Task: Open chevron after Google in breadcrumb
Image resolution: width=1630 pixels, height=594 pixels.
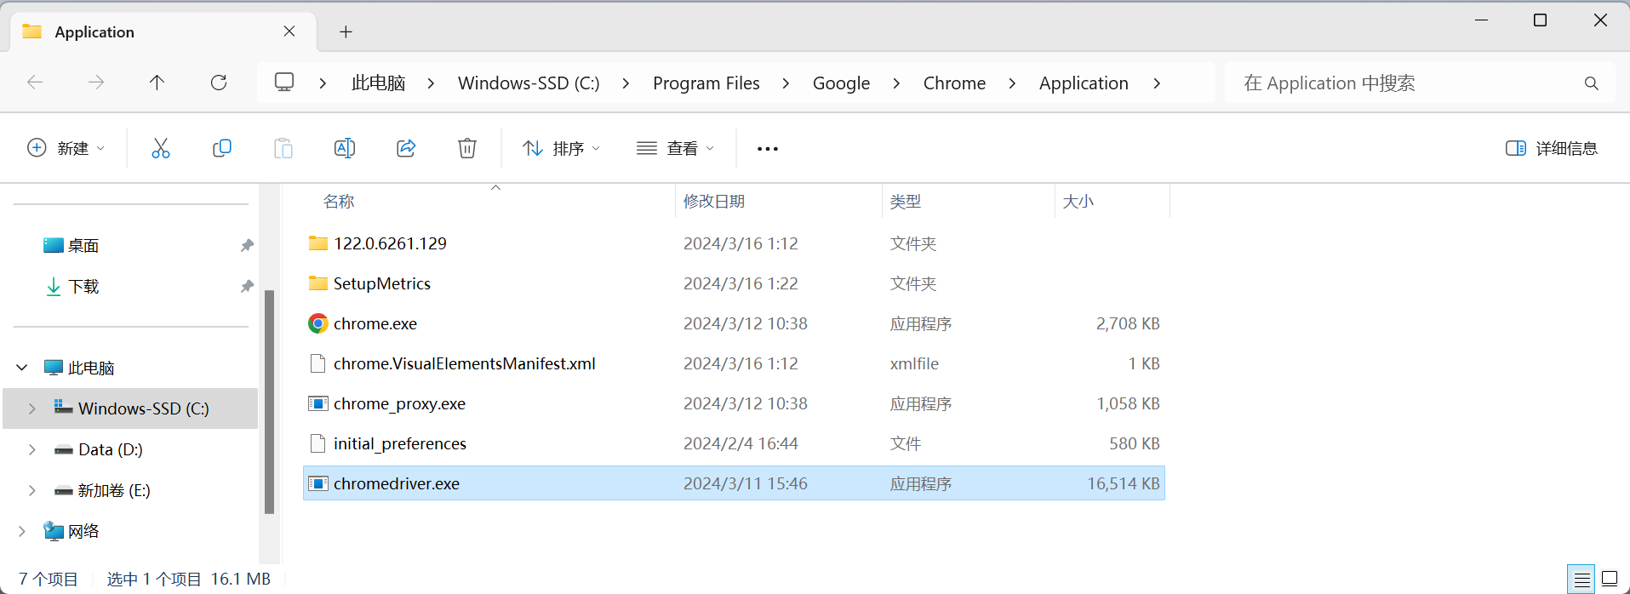Action: pos(896,83)
